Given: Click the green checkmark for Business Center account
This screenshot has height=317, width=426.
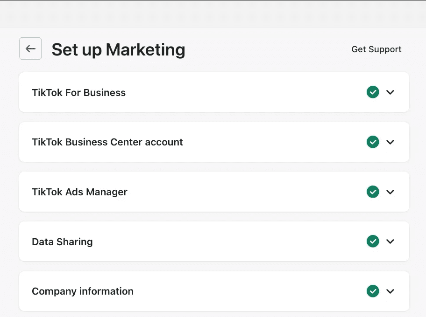Looking at the screenshot, I should click(x=373, y=142).
